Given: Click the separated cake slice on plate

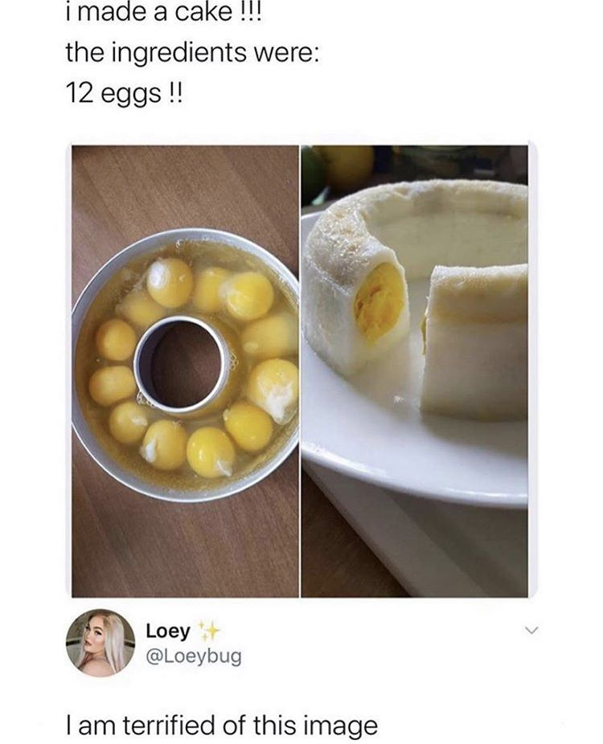Looking at the screenshot, I should pyautogui.click(x=475, y=341).
